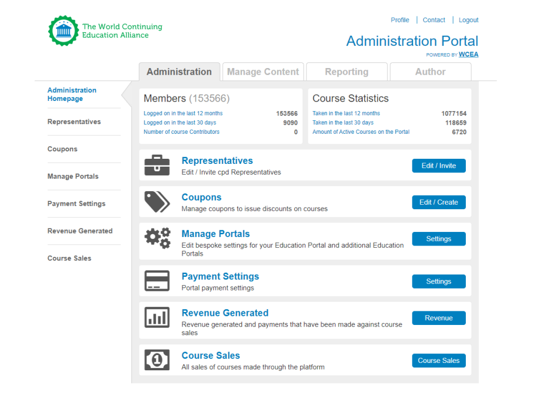544x393 pixels.
Task: Select Revenue Generated in the sidebar
Action: point(80,231)
